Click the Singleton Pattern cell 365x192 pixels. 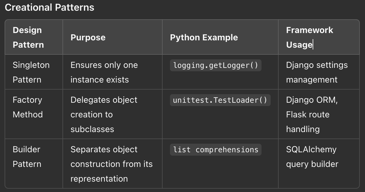point(34,72)
